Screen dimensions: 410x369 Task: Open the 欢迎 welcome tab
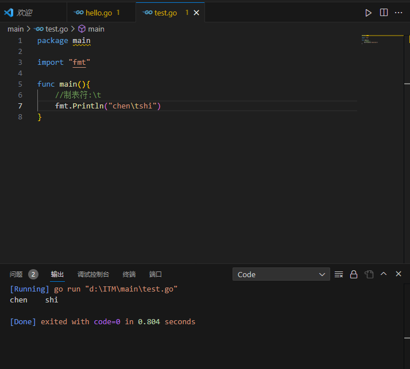pos(25,13)
